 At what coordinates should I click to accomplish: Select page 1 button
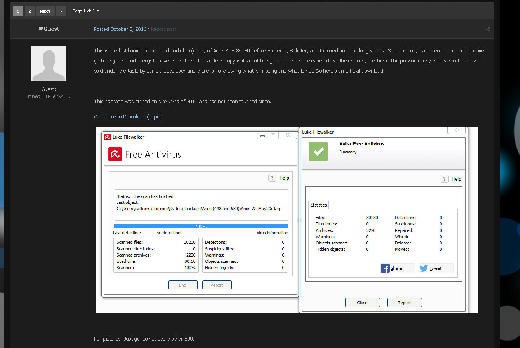(x=18, y=11)
